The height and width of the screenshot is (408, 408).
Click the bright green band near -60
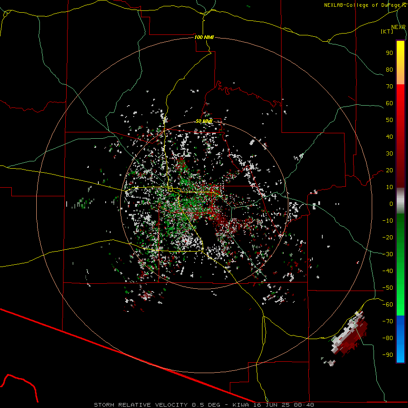pyautogui.click(x=400, y=305)
